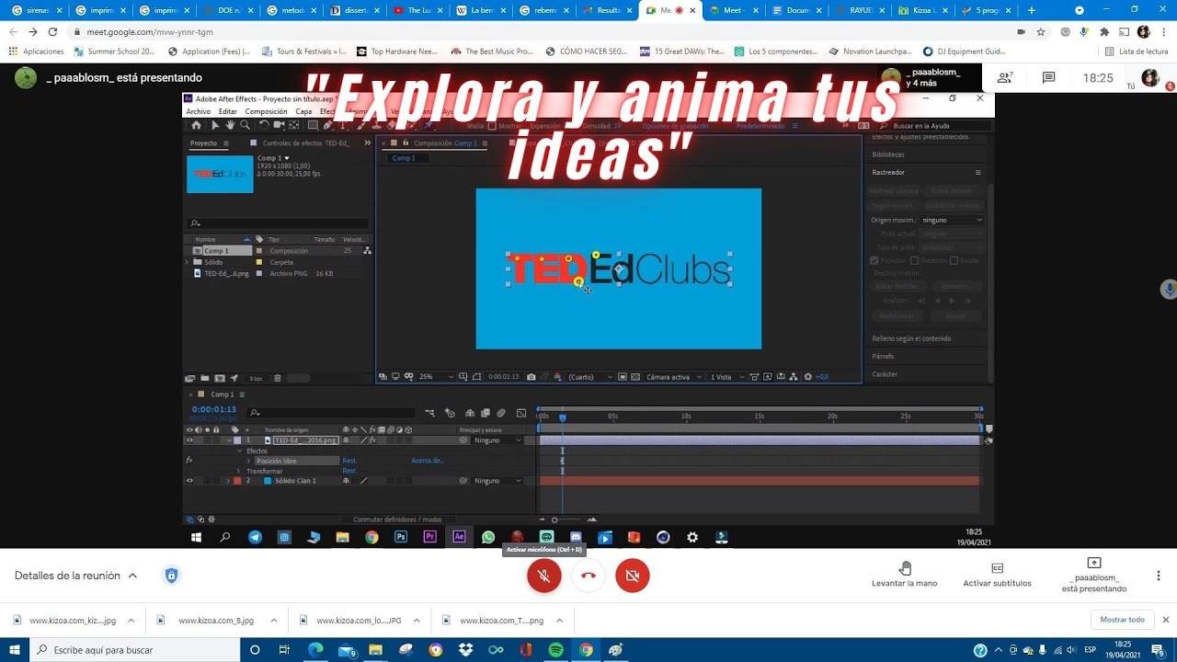Click Conmutar definidores / modos button

(x=397, y=519)
